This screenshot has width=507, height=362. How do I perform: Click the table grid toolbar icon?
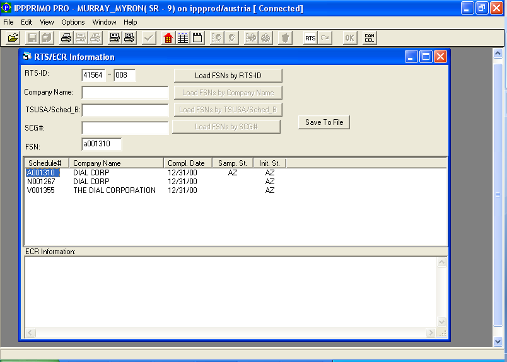[x=182, y=38]
